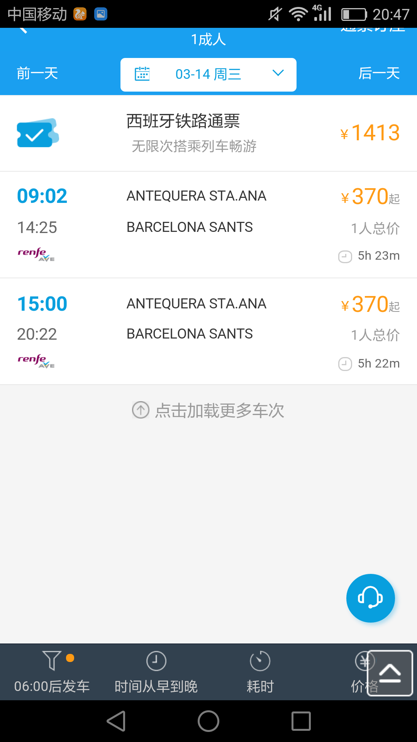Tap the scroll-to-top arrow button
The width and height of the screenshot is (417, 742).
390,673
